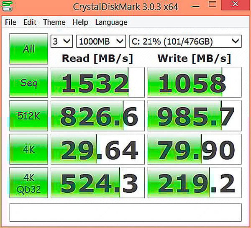Start the 4K QD32 benchmark test
The image size is (251, 228).
click(29, 183)
